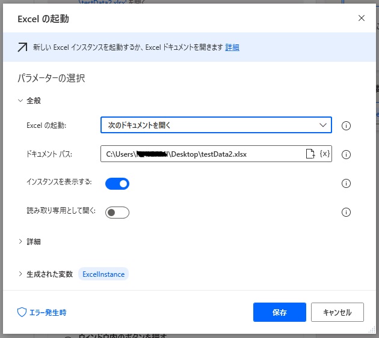Expand the 詳細 section

click(x=20, y=241)
